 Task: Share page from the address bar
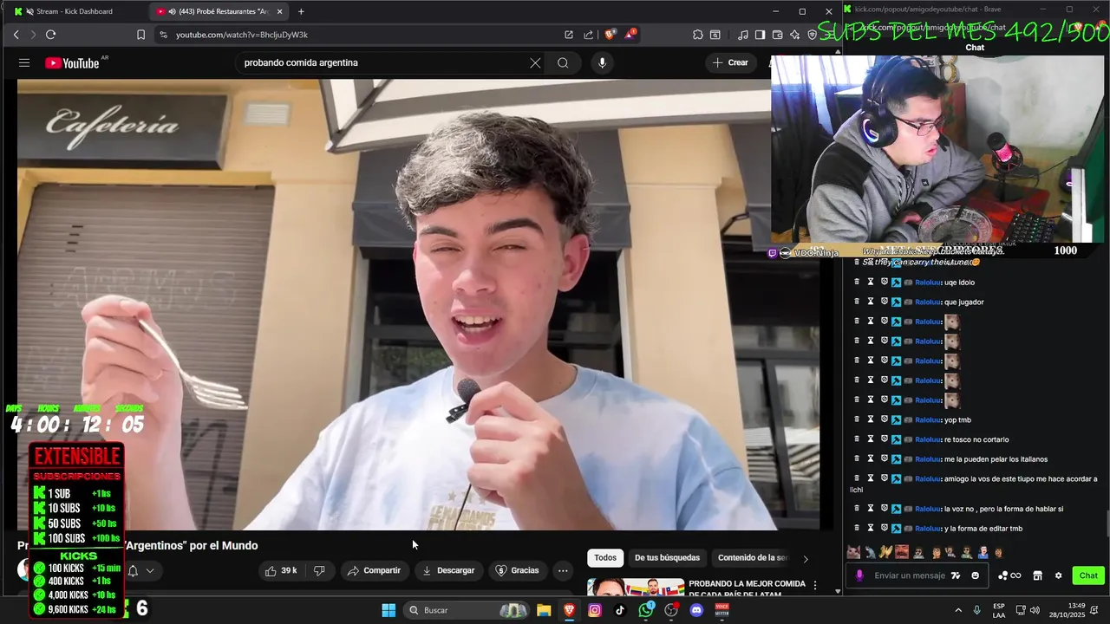click(x=589, y=35)
